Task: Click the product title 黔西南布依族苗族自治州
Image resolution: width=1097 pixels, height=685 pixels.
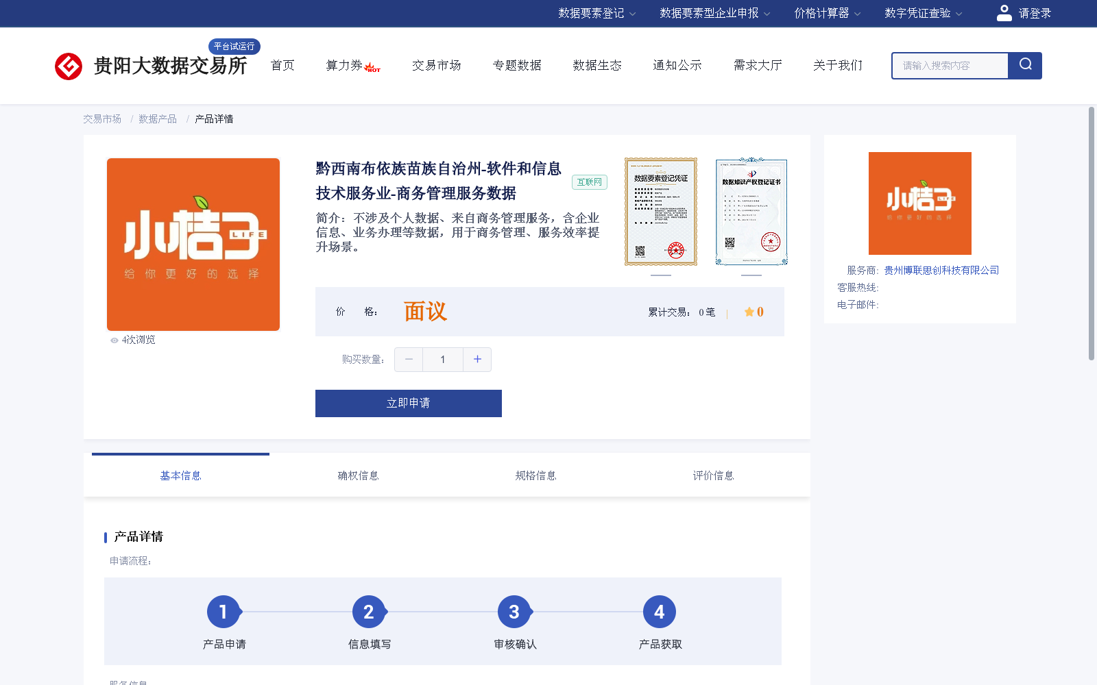Action: coord(439,181)
